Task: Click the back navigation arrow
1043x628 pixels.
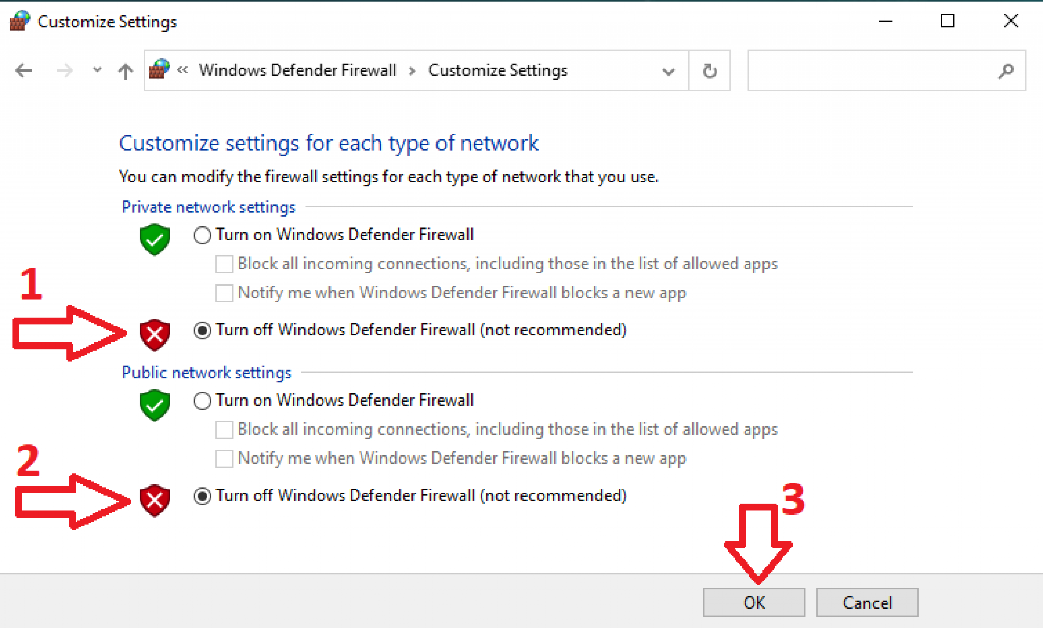Action: pos(23,71)
